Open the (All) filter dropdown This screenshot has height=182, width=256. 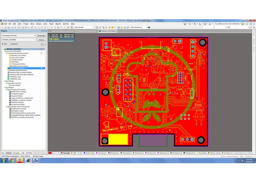[x=249, y=27]
